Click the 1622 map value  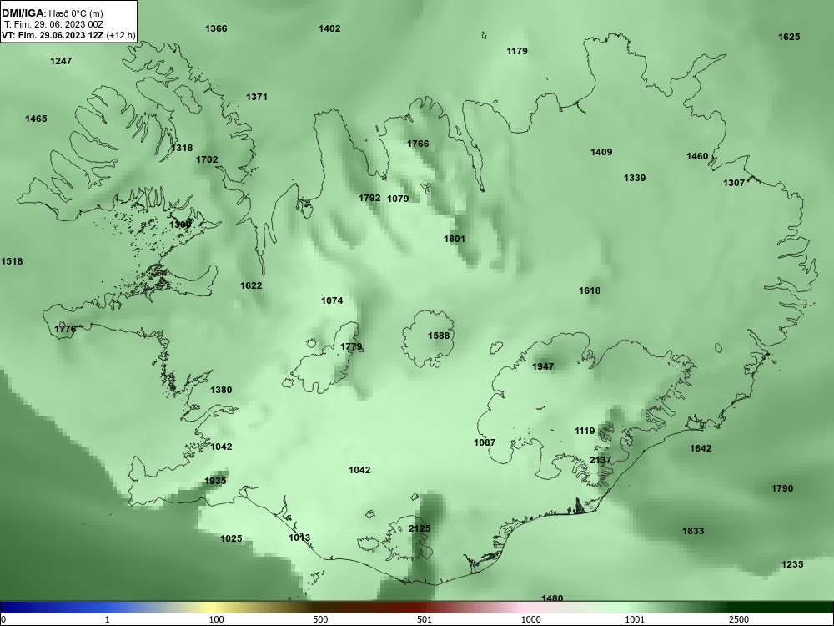click(251, 285)
